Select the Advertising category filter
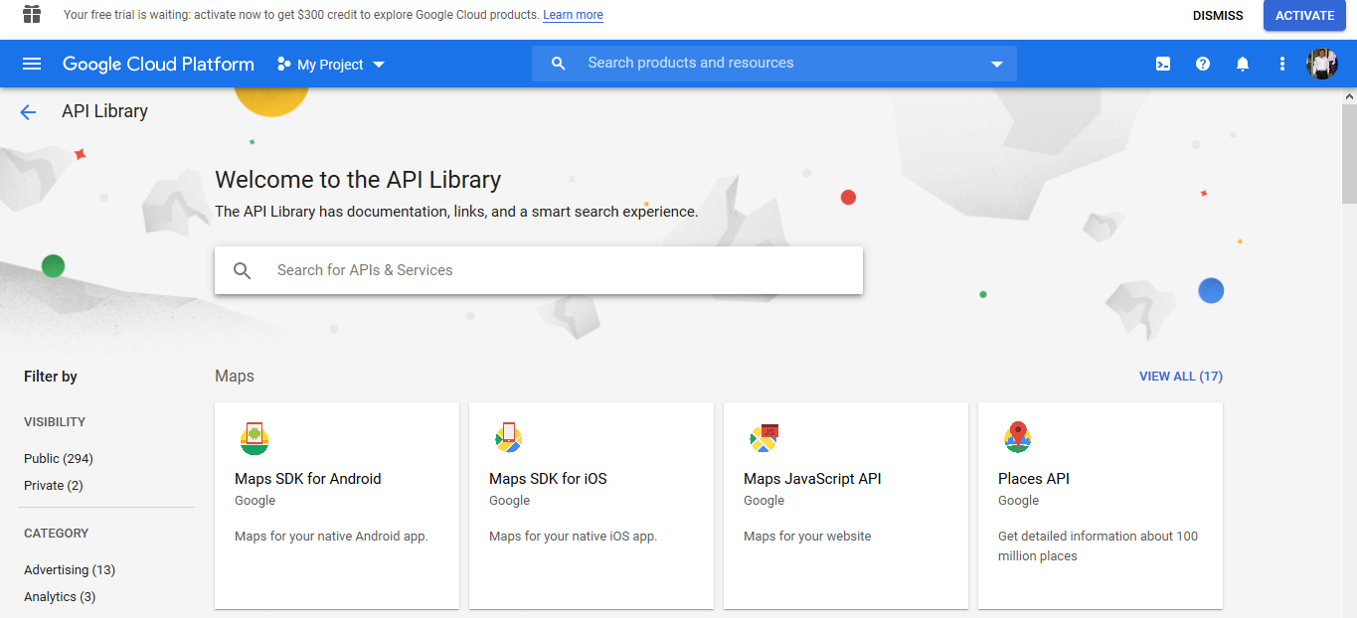Screen dimensions: 1357x618 point(70,570)
